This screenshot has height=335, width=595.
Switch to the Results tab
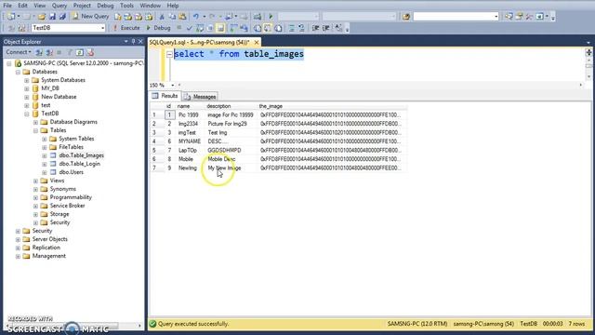click(165, 96)
